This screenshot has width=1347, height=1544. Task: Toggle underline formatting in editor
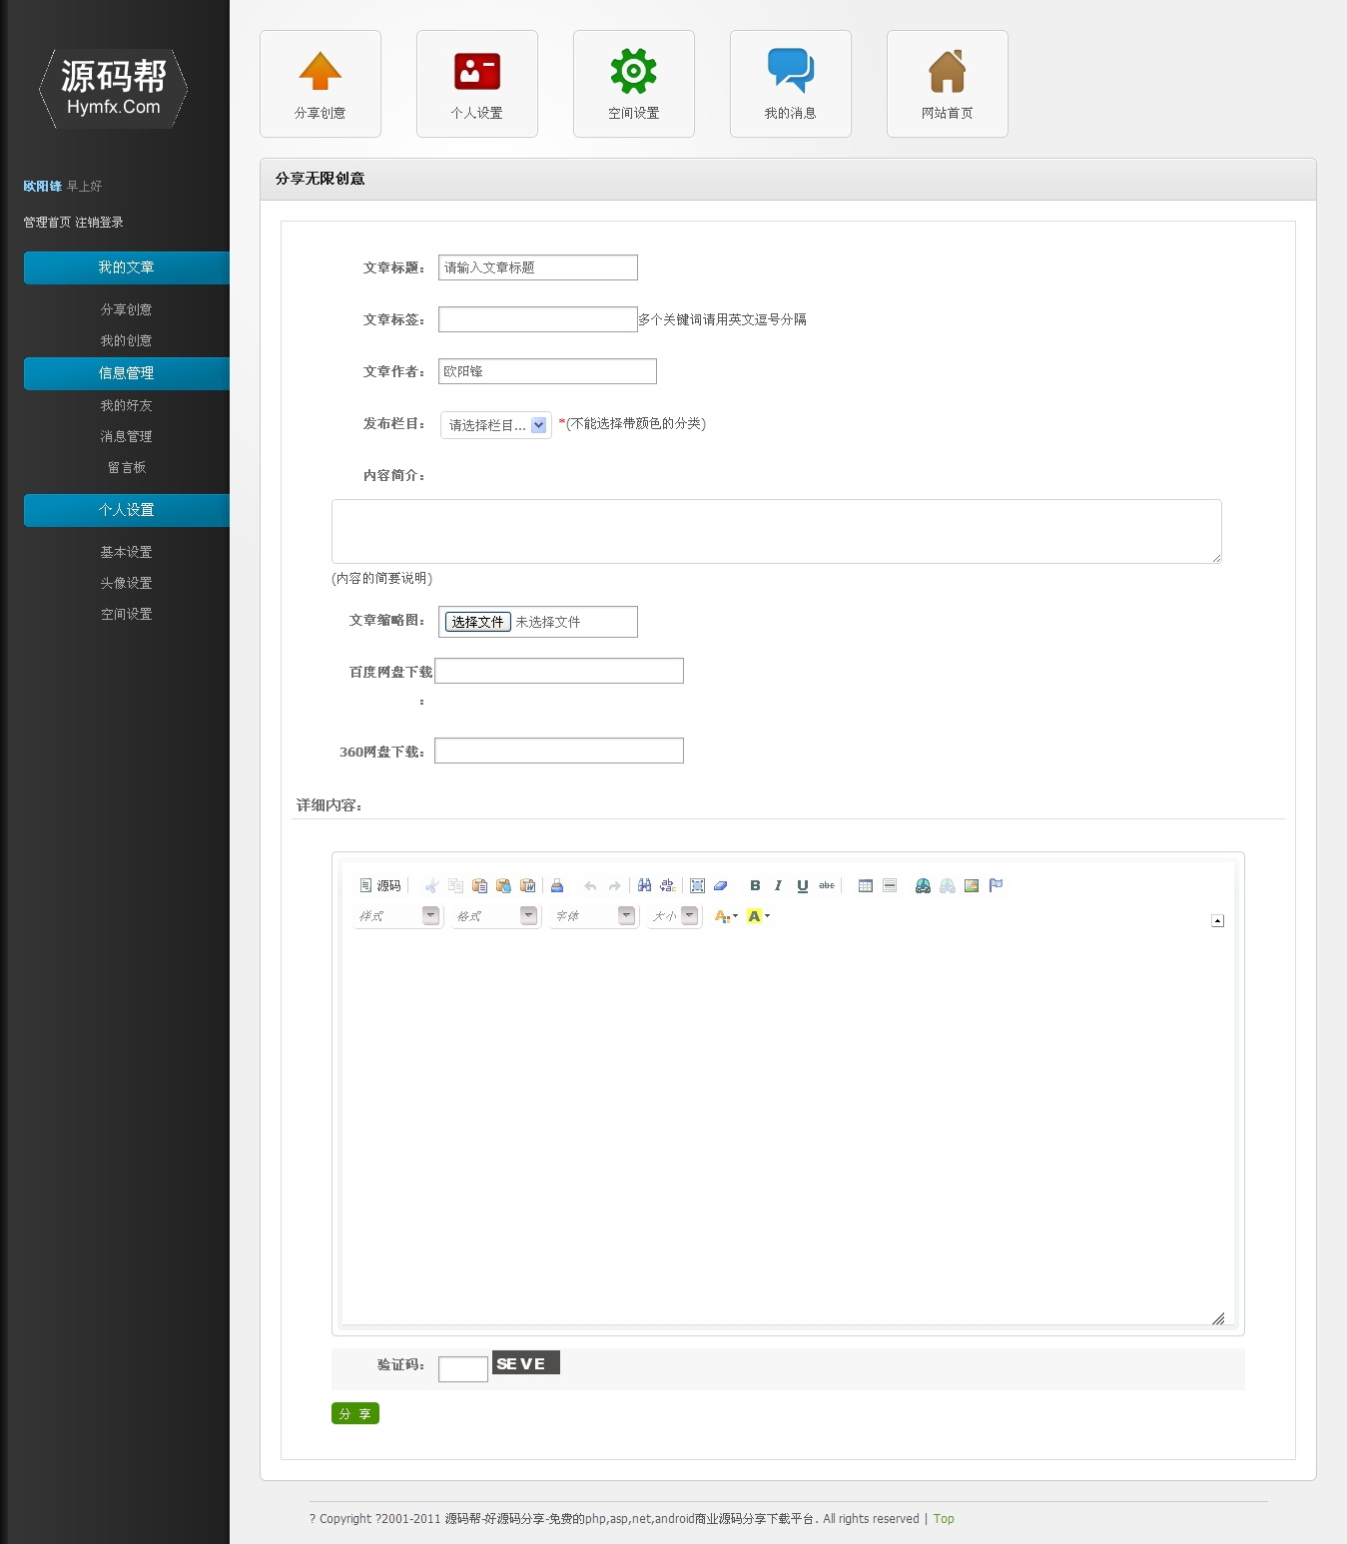802,885
